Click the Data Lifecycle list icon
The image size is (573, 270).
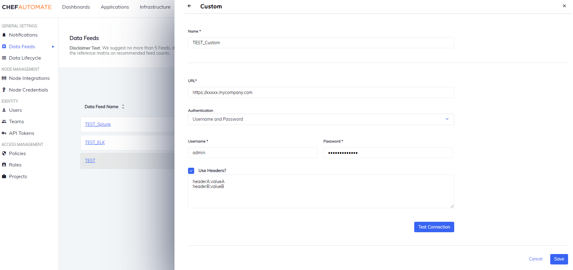point(4,58)
